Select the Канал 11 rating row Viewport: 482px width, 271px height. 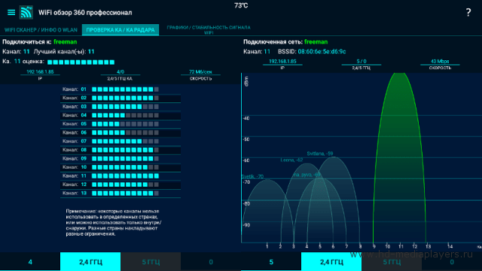[x=120, y=176]
